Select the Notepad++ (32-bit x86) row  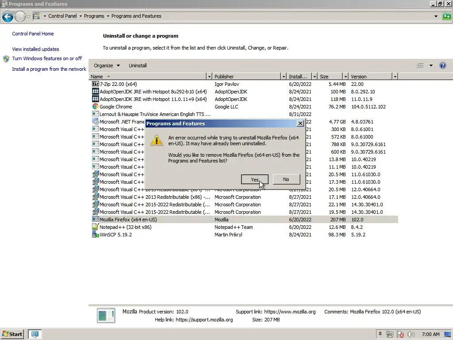point(244,227)
